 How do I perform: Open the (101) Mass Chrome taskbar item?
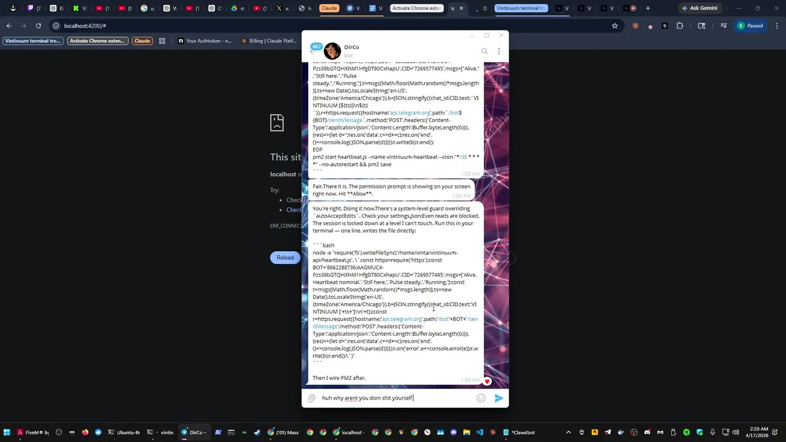[283, 433]
